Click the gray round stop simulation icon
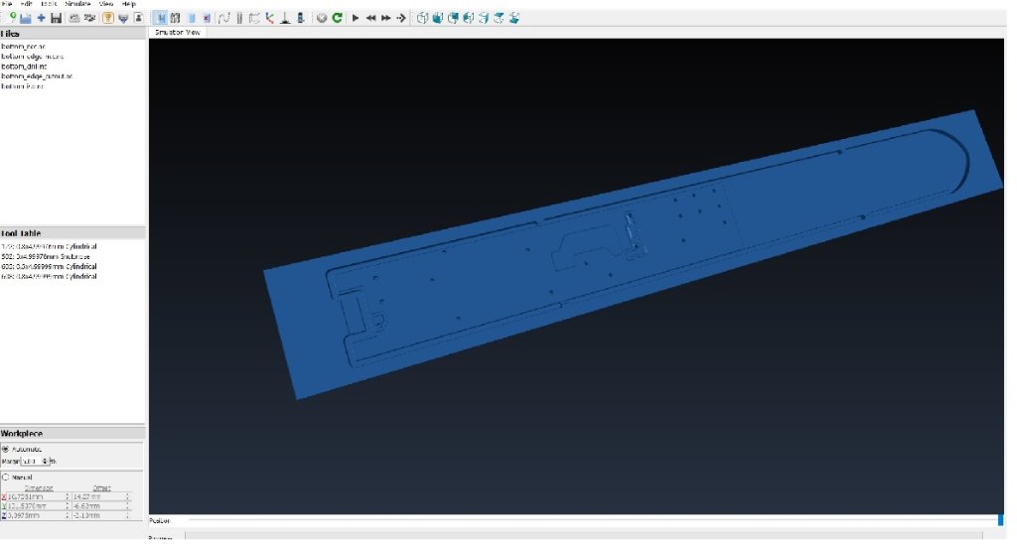 pyautogui.click(x=321, y=18)
